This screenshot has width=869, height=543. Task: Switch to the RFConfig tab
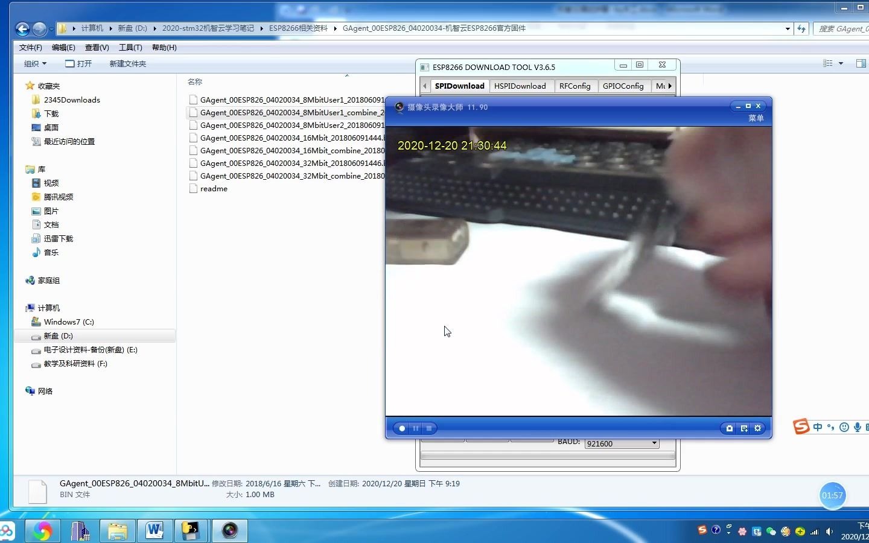coord(575,86)
